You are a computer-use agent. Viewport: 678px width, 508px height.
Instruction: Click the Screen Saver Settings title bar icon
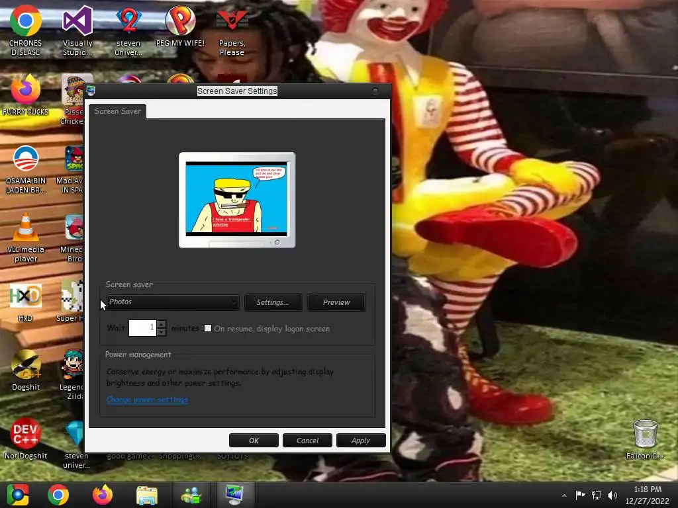point(91,91)
